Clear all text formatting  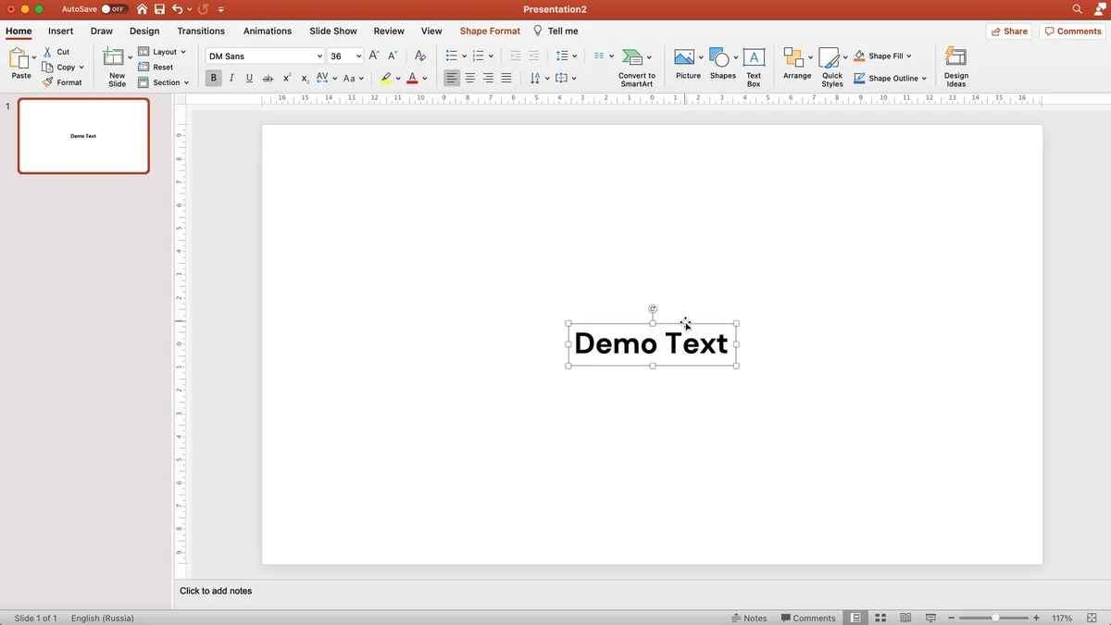(x=420, y=56)
